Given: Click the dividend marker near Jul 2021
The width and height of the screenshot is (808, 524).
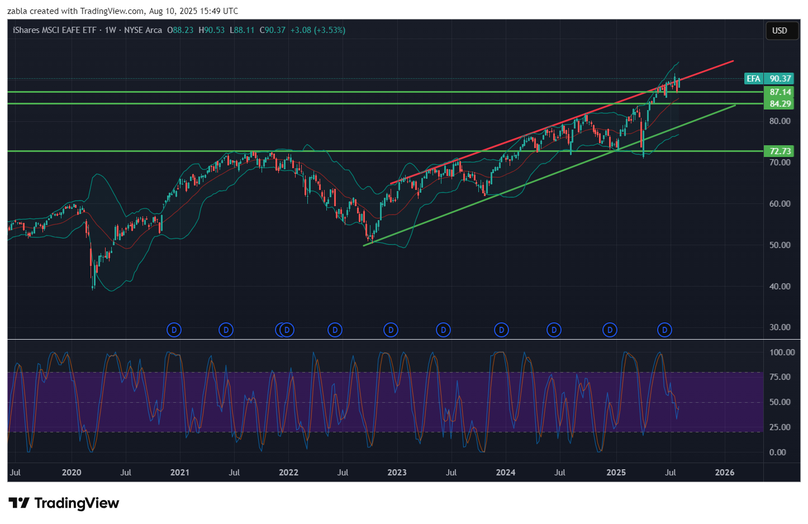Looking at the screenshot, I should click(x=226, y=330).
